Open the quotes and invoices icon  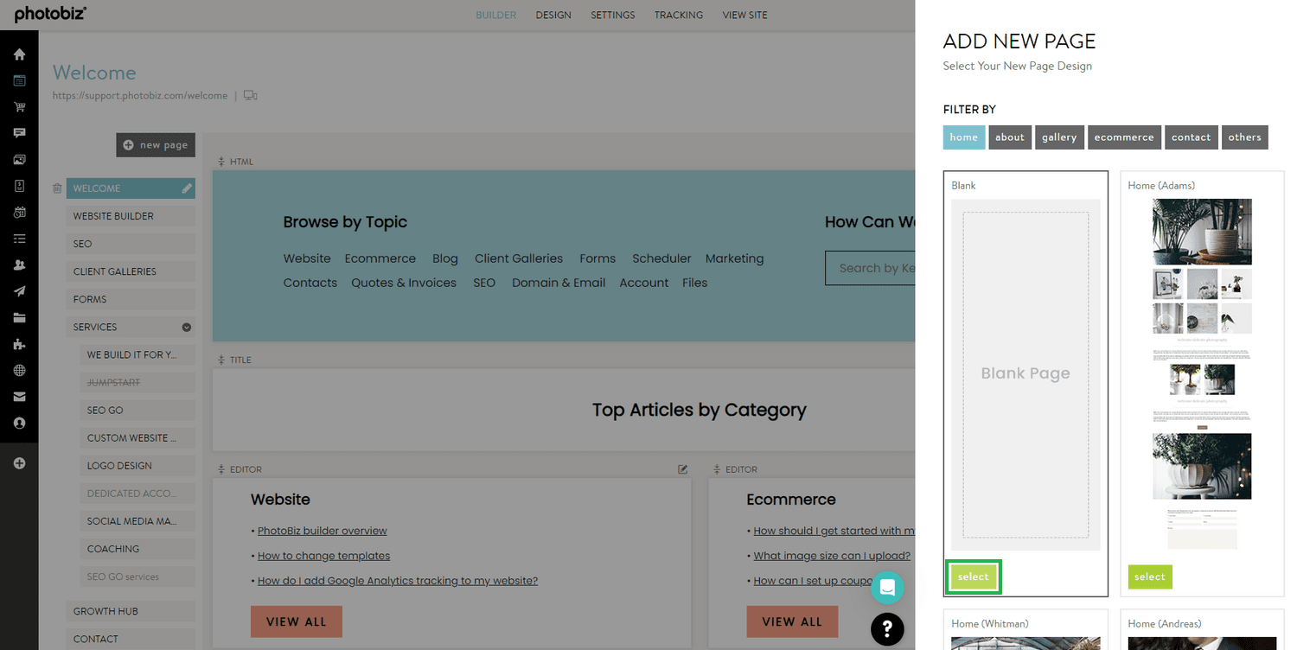click(19, 186)
